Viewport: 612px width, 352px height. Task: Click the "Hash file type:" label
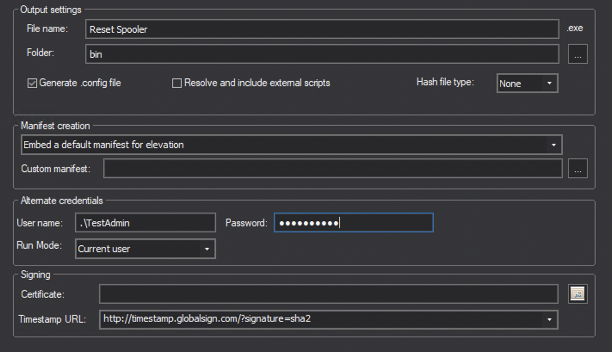click(x=445, y=82)
